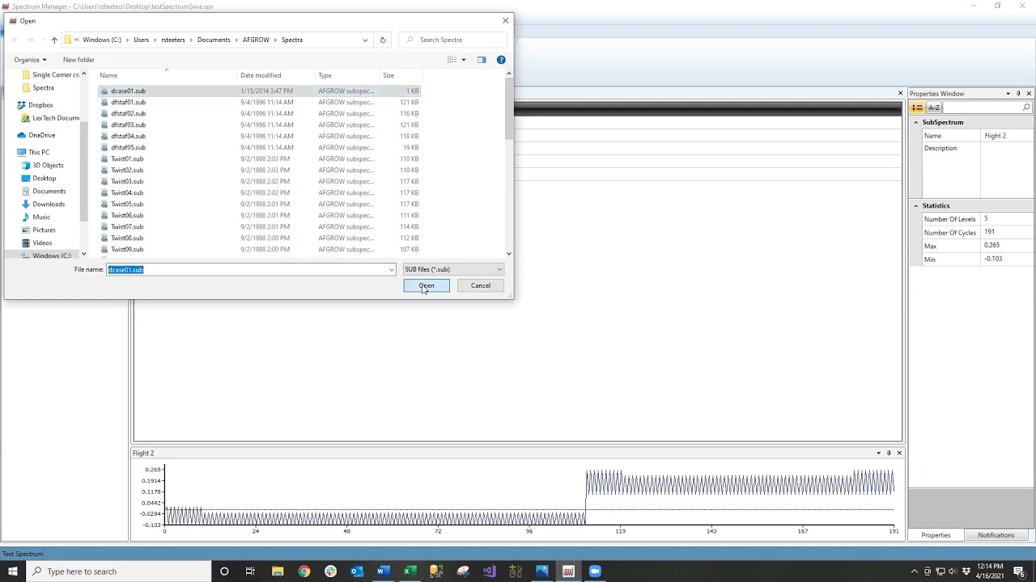Open Cortana circle on taskbar
The width and height of the screenshot is (1036, 582).
click(x=224, y=571)
